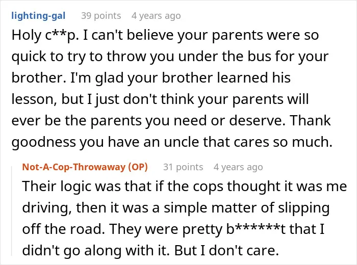Click the reply line "Their logic was that"
The height and width of the screenshot is (265, 357).
(185, 187)
